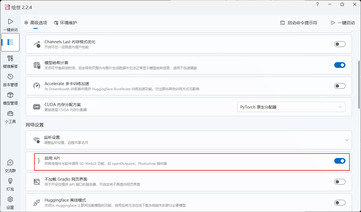The width and height of the screenshot is (361, 212).
Task: Open 设置 from the sidebar
Action: [10, 203]
